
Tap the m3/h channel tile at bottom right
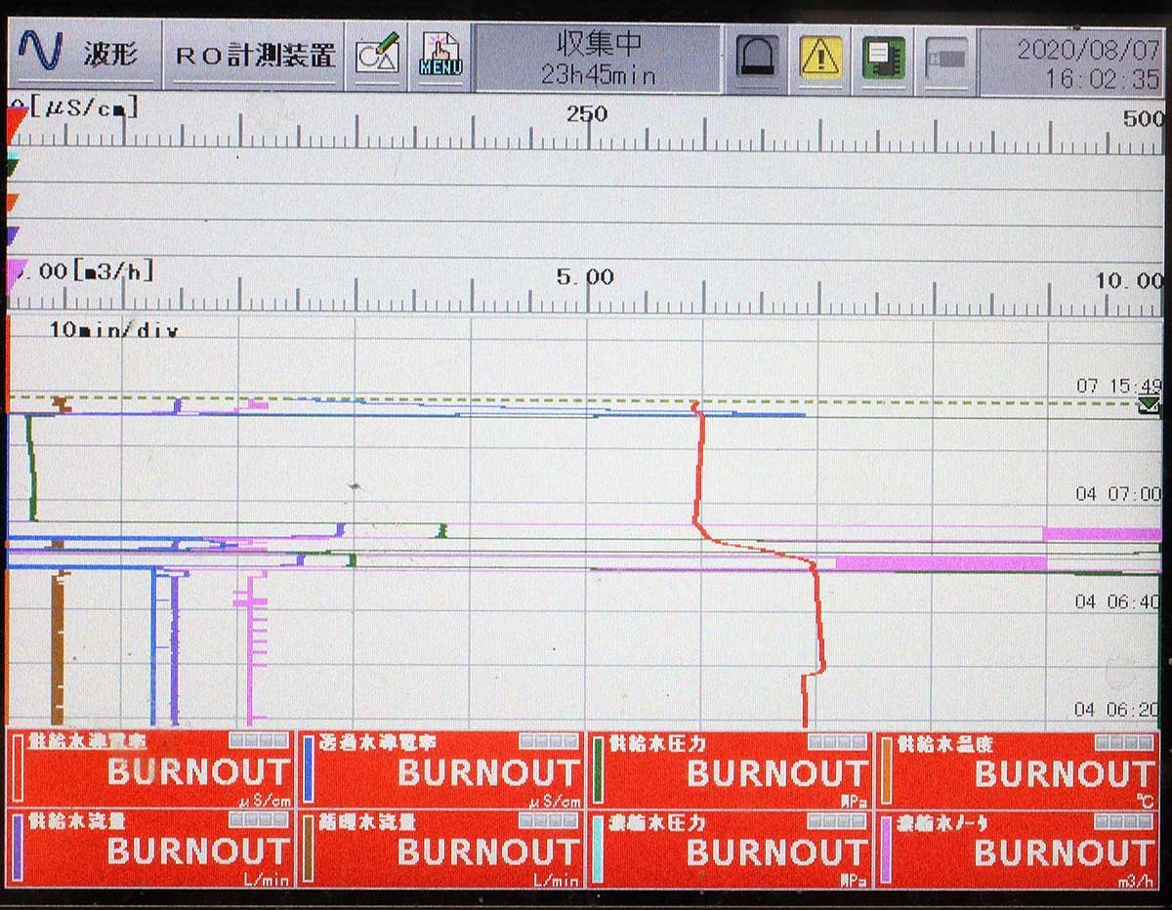(x=1020, y=848)
